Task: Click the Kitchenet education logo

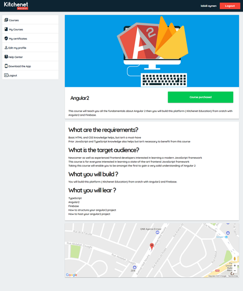Action: click(16, 6)
